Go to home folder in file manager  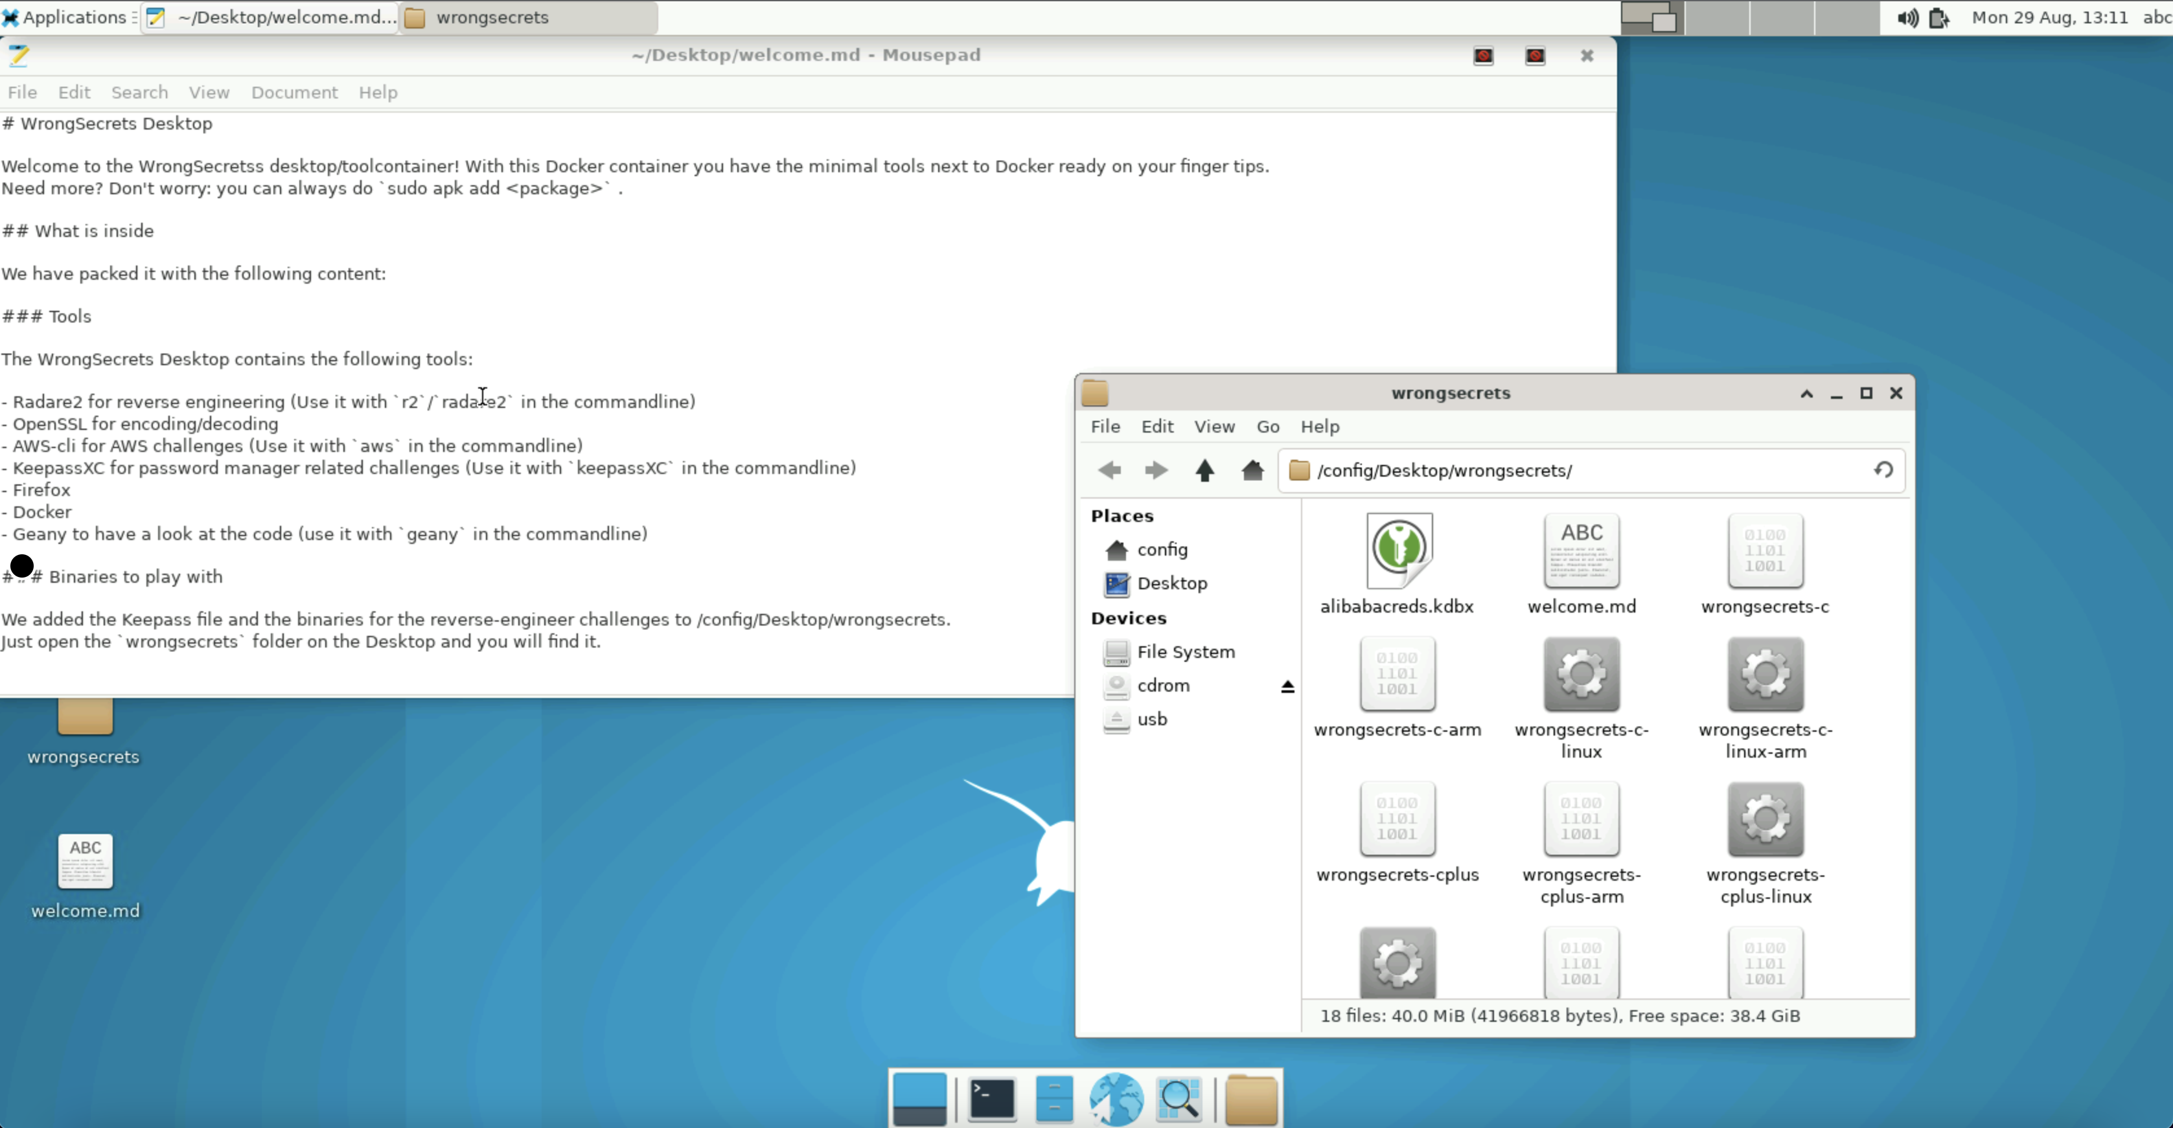click(1252, 470)
